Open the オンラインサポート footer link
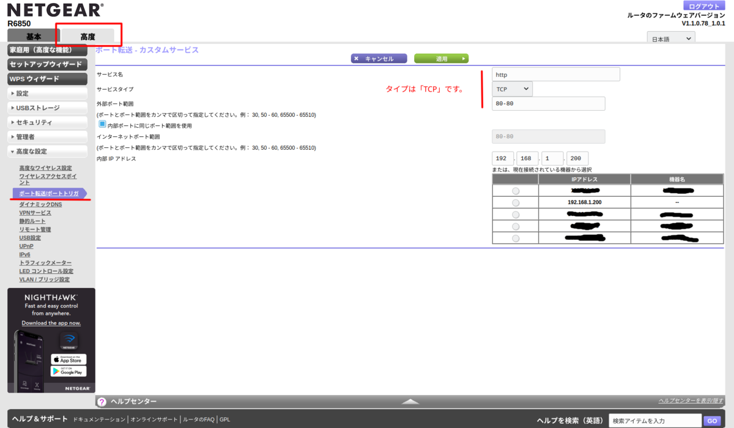Viewport: 734px width, 428px height. click(155, 420)
